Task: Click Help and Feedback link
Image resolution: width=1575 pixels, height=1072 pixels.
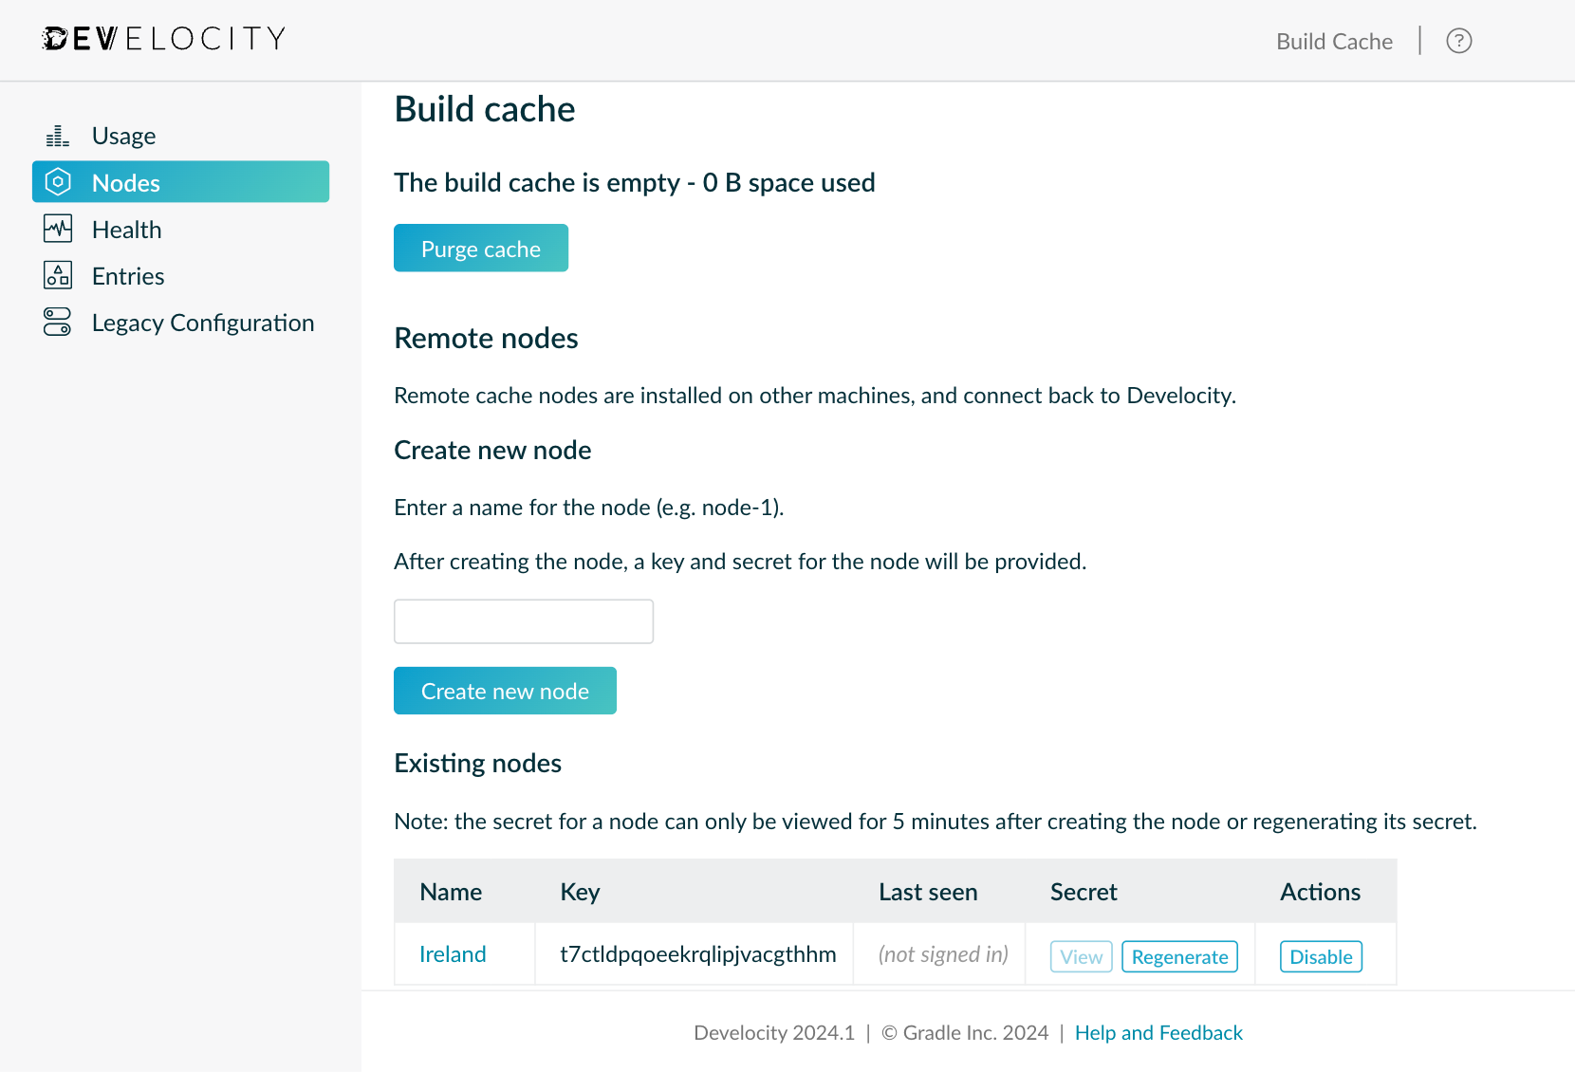Action: (1158, 1032)
